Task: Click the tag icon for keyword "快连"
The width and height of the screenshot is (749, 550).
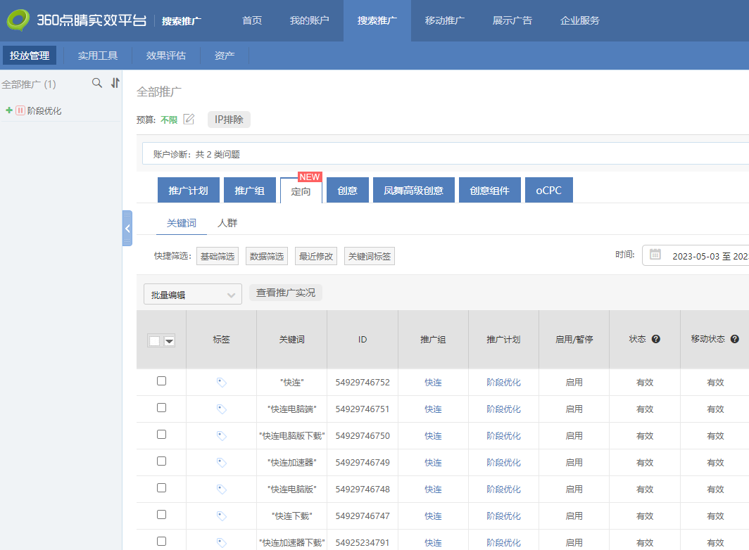Action: (221, 382)
